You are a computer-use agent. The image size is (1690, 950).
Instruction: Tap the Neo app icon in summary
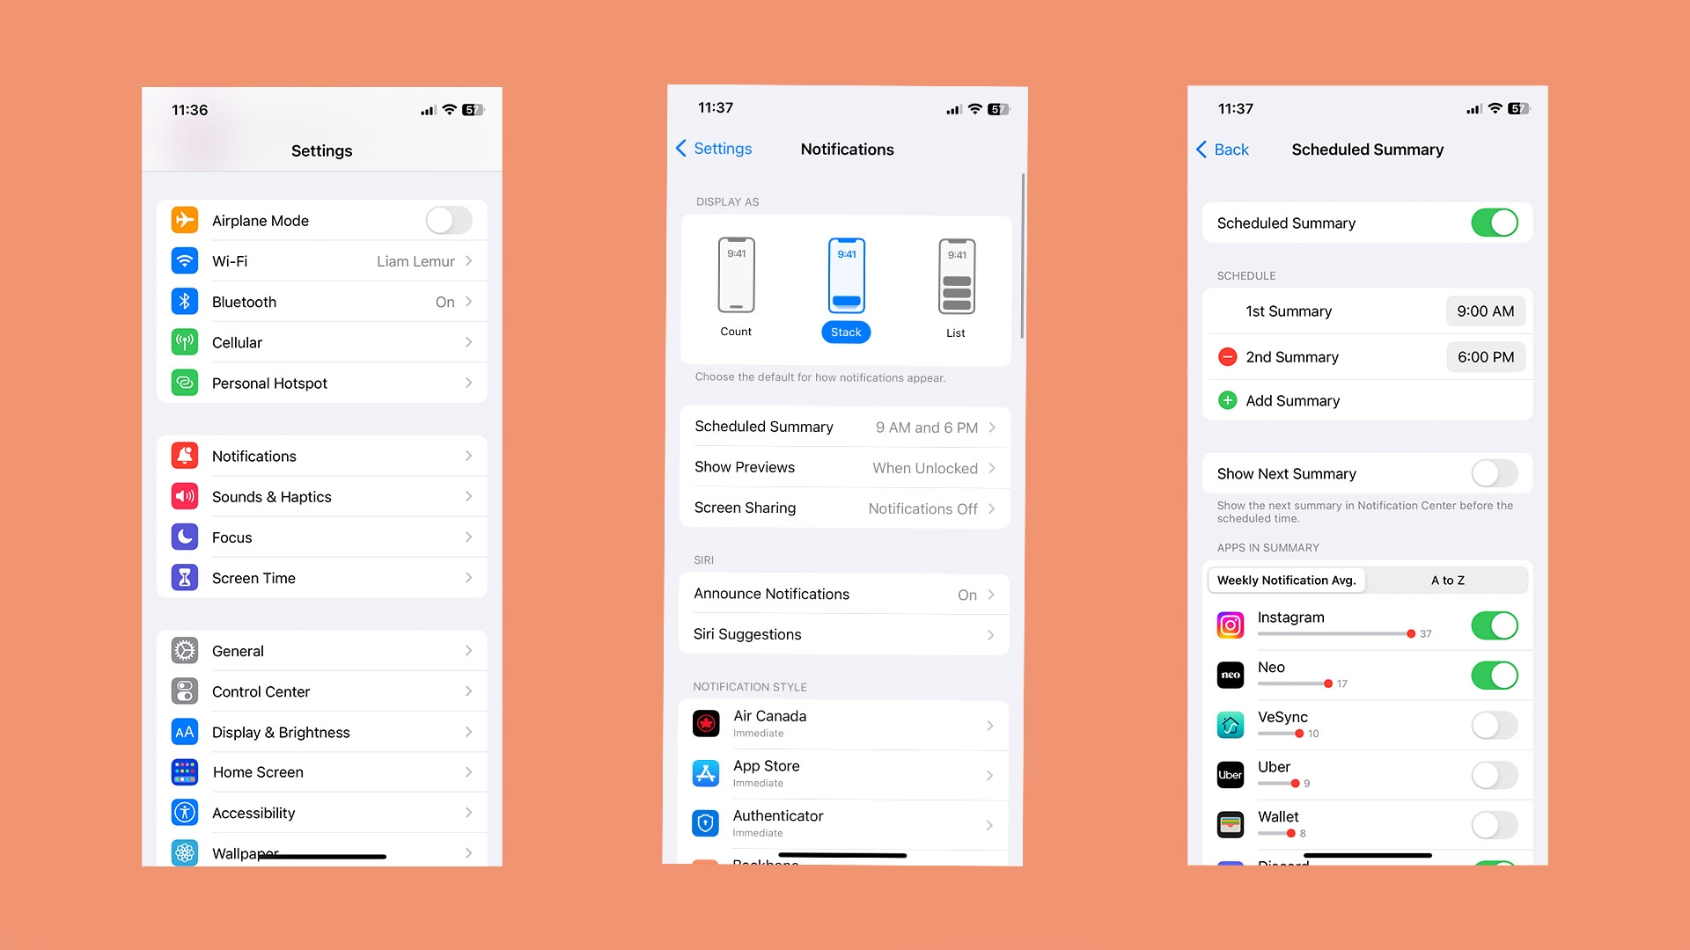[x=1229, y=675]
